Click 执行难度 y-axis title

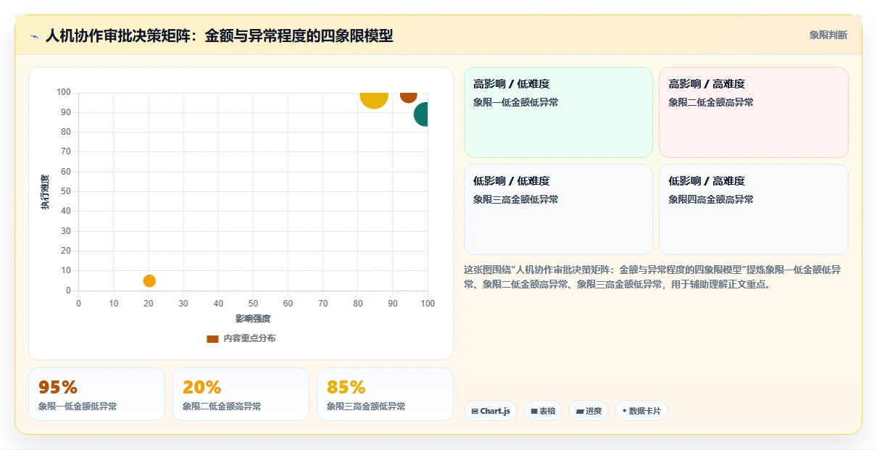(45, 192)
